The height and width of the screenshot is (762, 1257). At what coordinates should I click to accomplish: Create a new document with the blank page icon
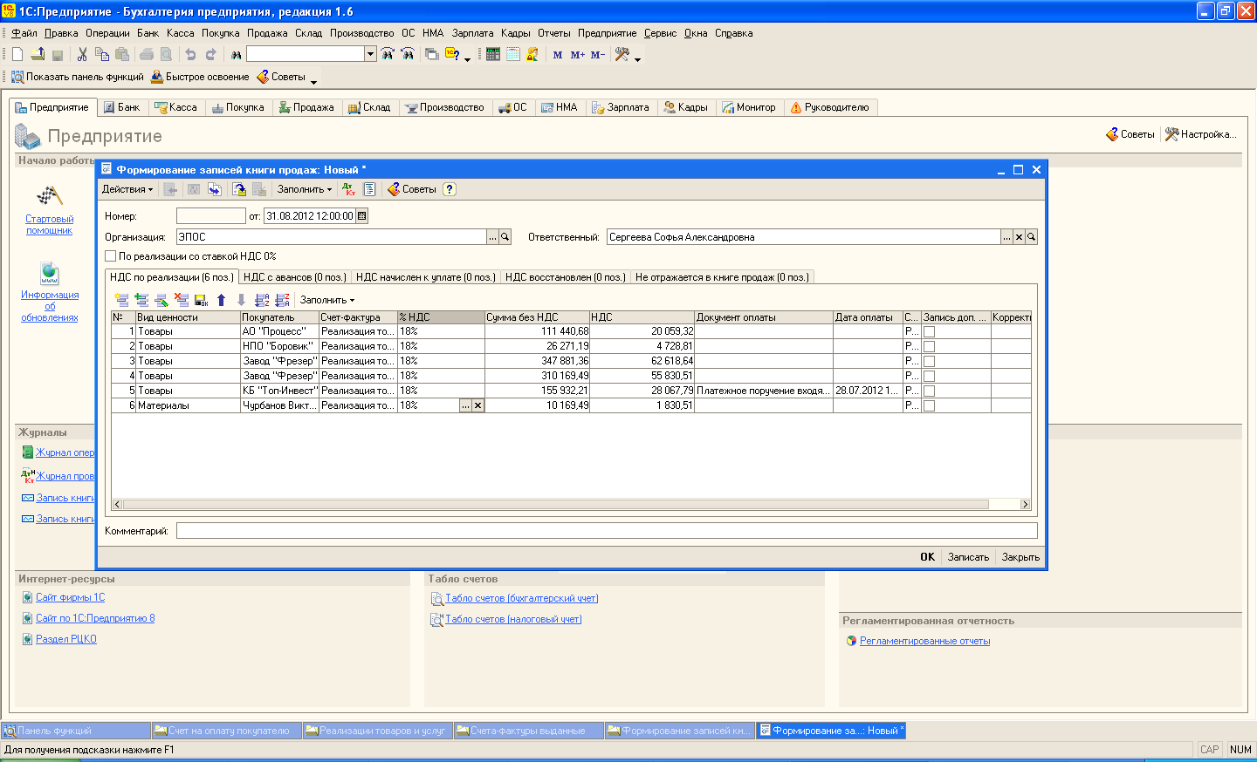coord(17,54)
